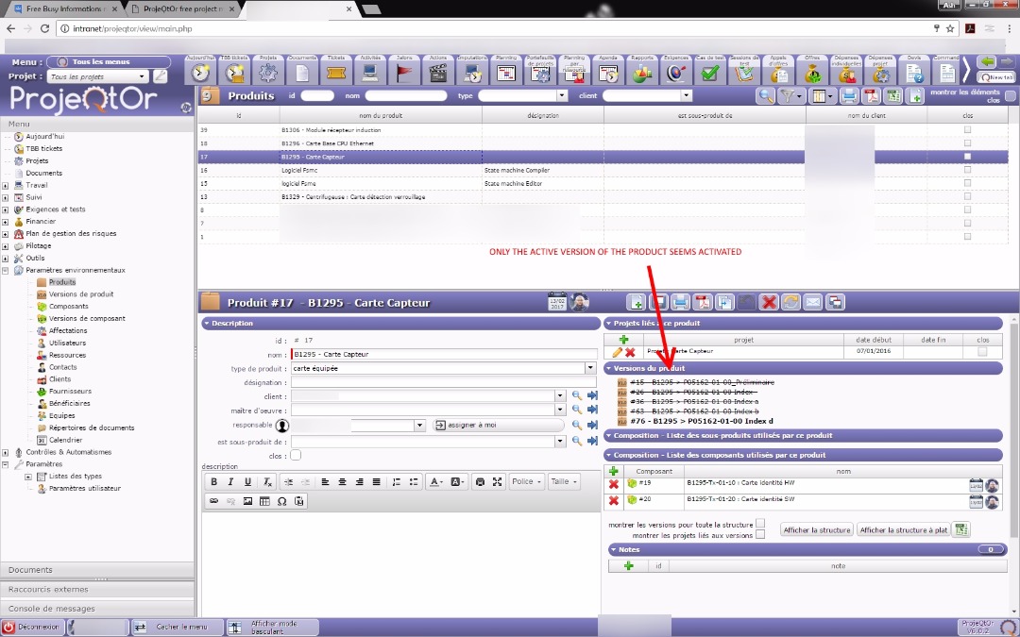Toggle bold in the description editor
This screenshot has width=1020, height=637.
(213, 481)
